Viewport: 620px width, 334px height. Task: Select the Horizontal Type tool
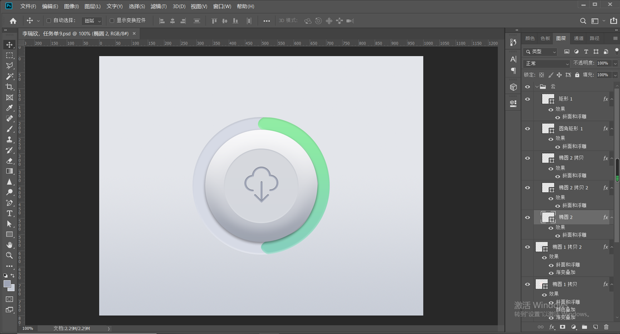pyautogui.click(x=9, y=213)
